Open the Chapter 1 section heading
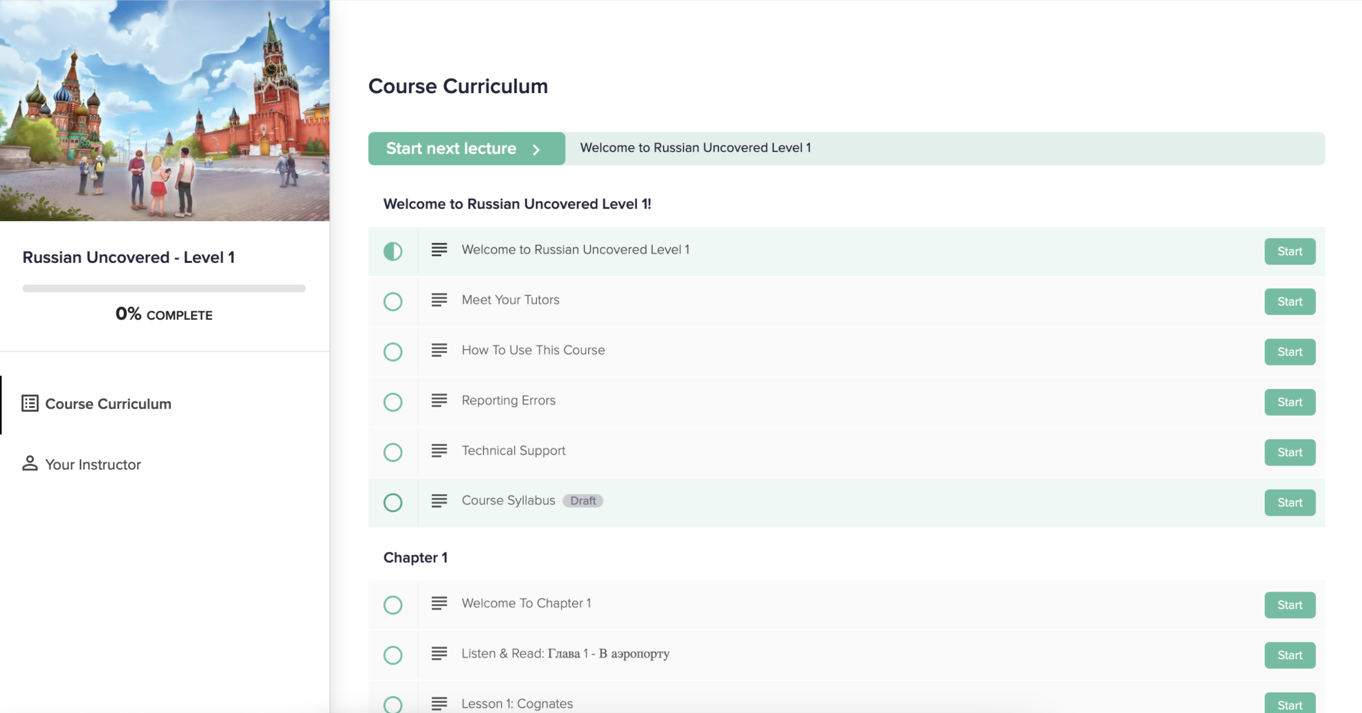Viewport: 1362px width, 713px height. coord(416,557)
